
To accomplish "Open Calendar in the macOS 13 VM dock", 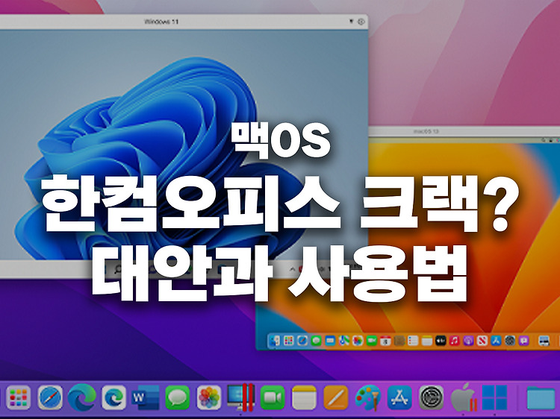I will coord(385,341).
